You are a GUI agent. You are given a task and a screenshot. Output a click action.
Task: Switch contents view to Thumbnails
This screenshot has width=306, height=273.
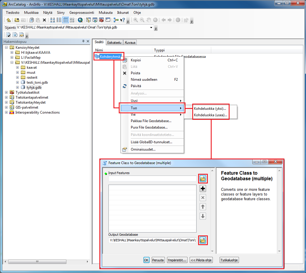pyautogui.click(x=72, y=20)
